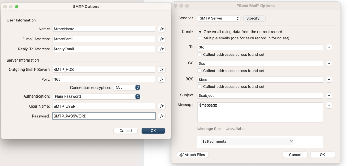The image size is (347, 166).
Task: Open the Connection encryption SSL dropdown
Action: click(x=127, y=87)
